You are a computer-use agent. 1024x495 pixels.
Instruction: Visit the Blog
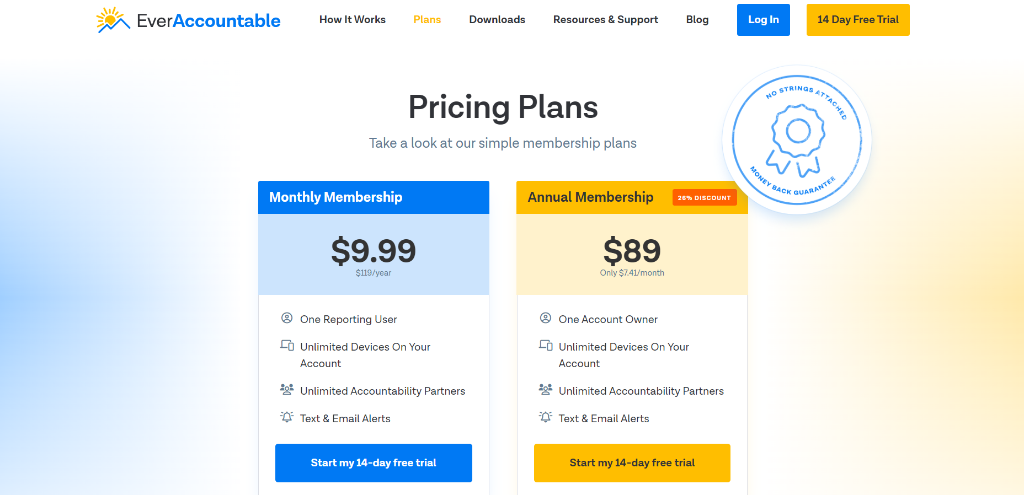tap(697, 19)
